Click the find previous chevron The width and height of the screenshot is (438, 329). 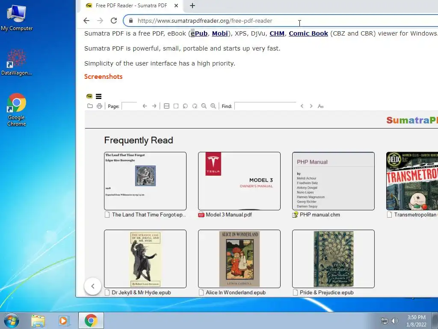click(302, 106)
